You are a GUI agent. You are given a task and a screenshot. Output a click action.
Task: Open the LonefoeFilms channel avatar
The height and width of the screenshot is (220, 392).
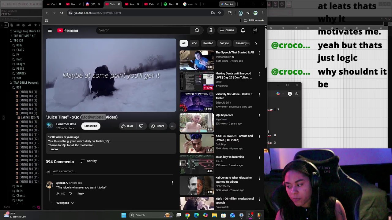[49, 126]
